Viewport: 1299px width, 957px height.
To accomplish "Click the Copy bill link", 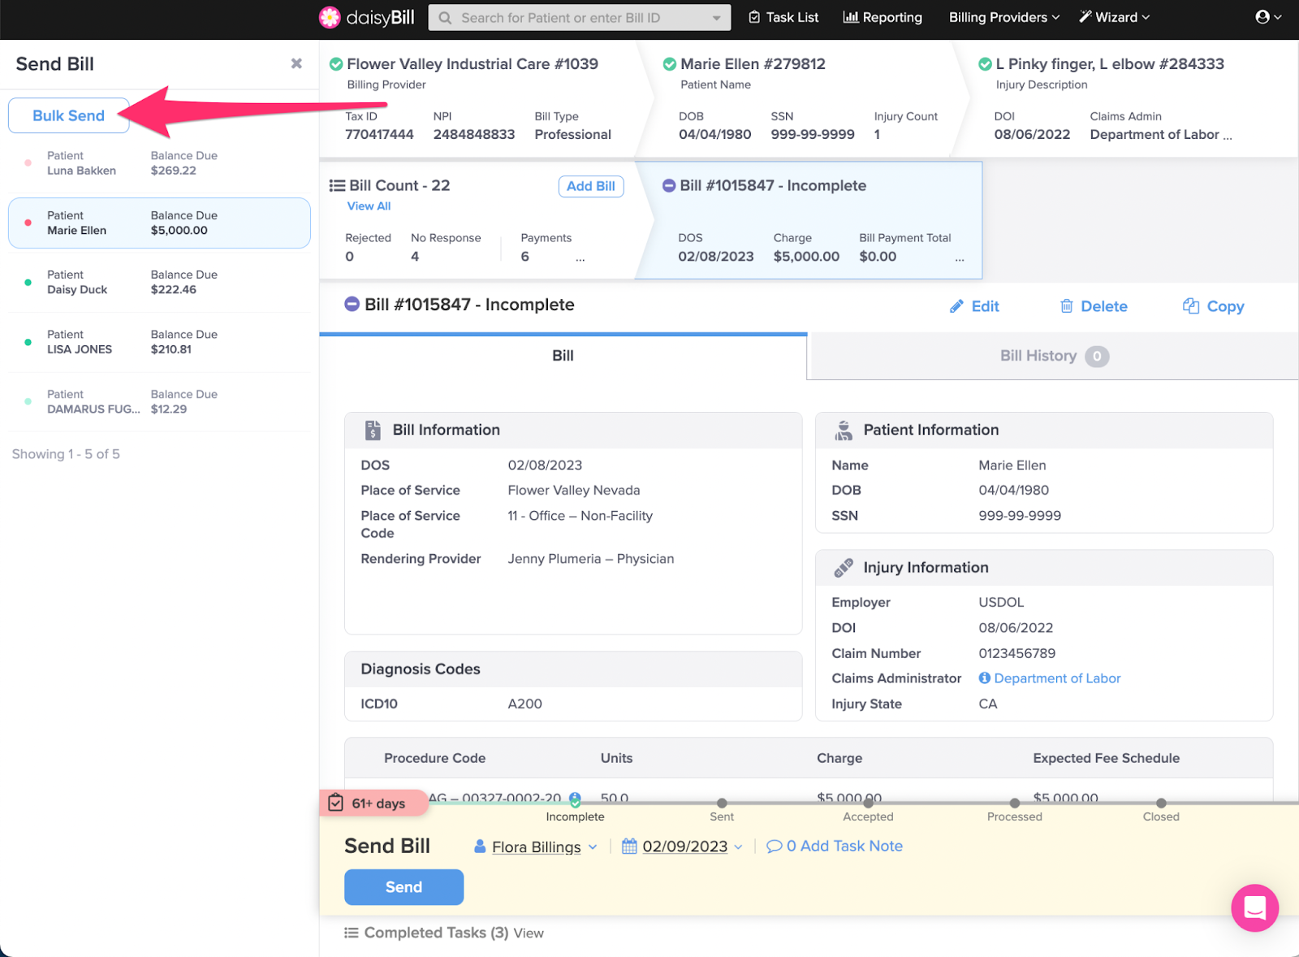I will click(1214, 306).
